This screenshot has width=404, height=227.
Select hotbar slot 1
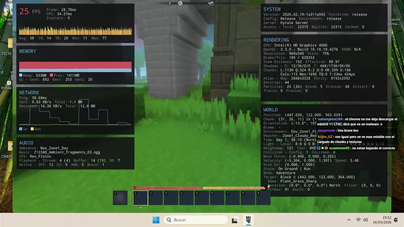[140, 198]
